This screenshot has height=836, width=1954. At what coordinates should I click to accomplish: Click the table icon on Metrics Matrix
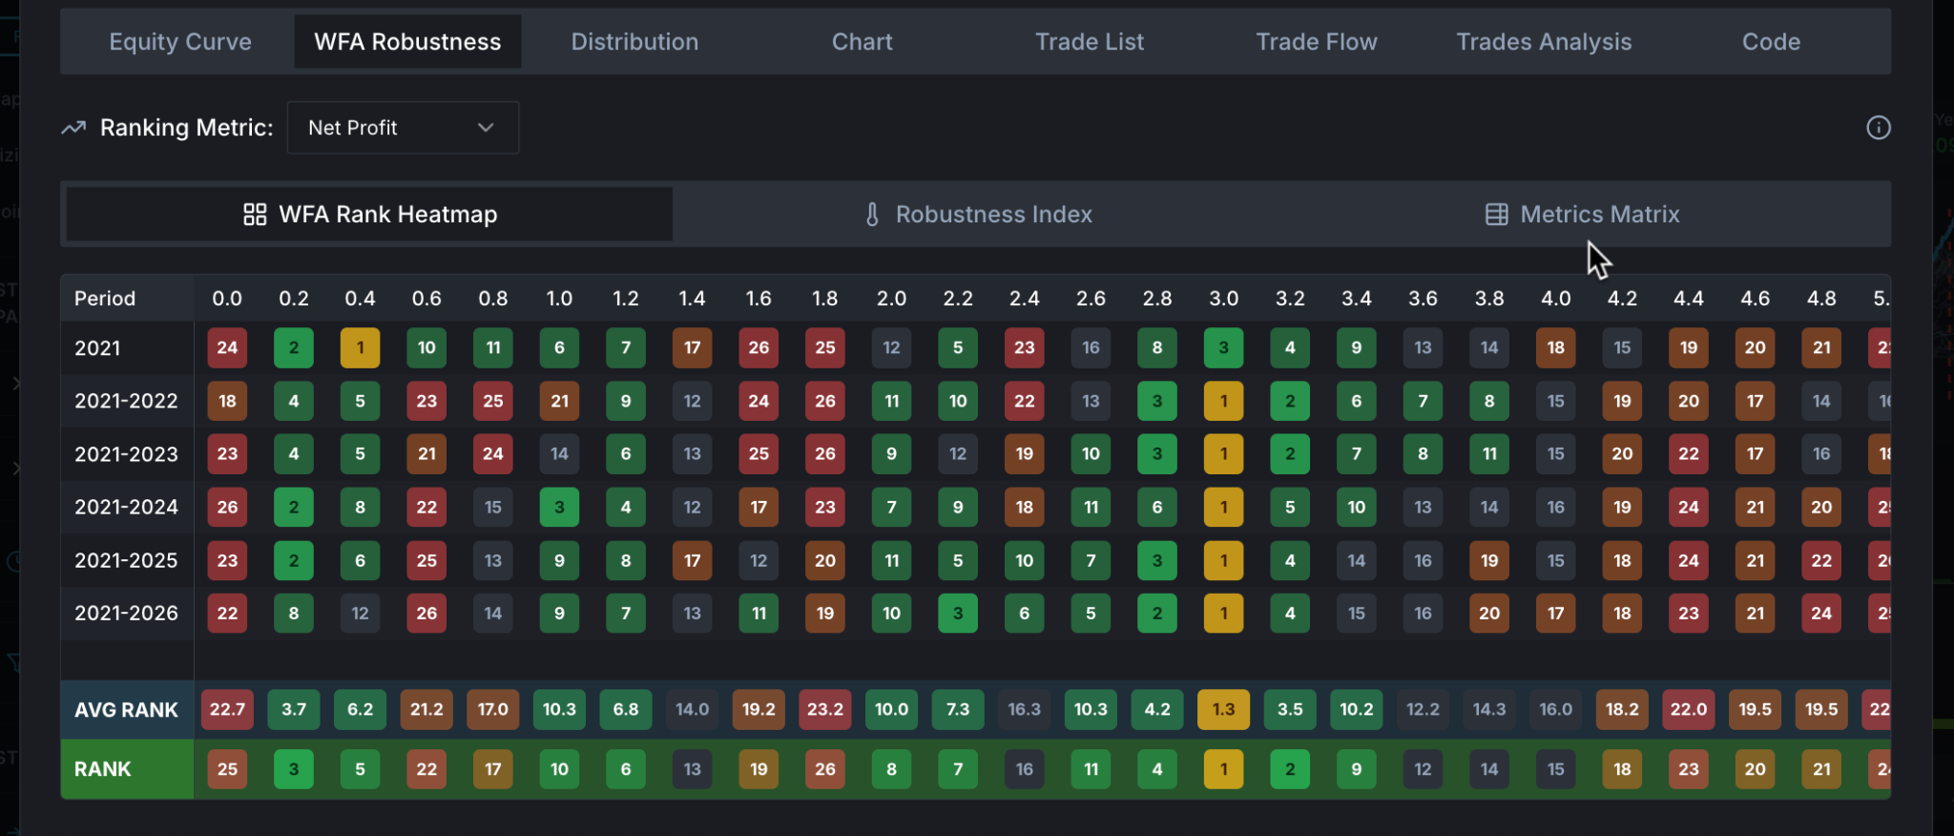click(1497, 215)
